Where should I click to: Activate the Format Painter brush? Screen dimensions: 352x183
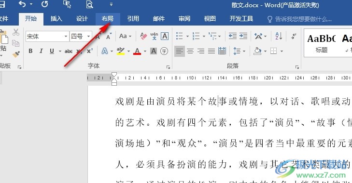(x=16, y=54)
